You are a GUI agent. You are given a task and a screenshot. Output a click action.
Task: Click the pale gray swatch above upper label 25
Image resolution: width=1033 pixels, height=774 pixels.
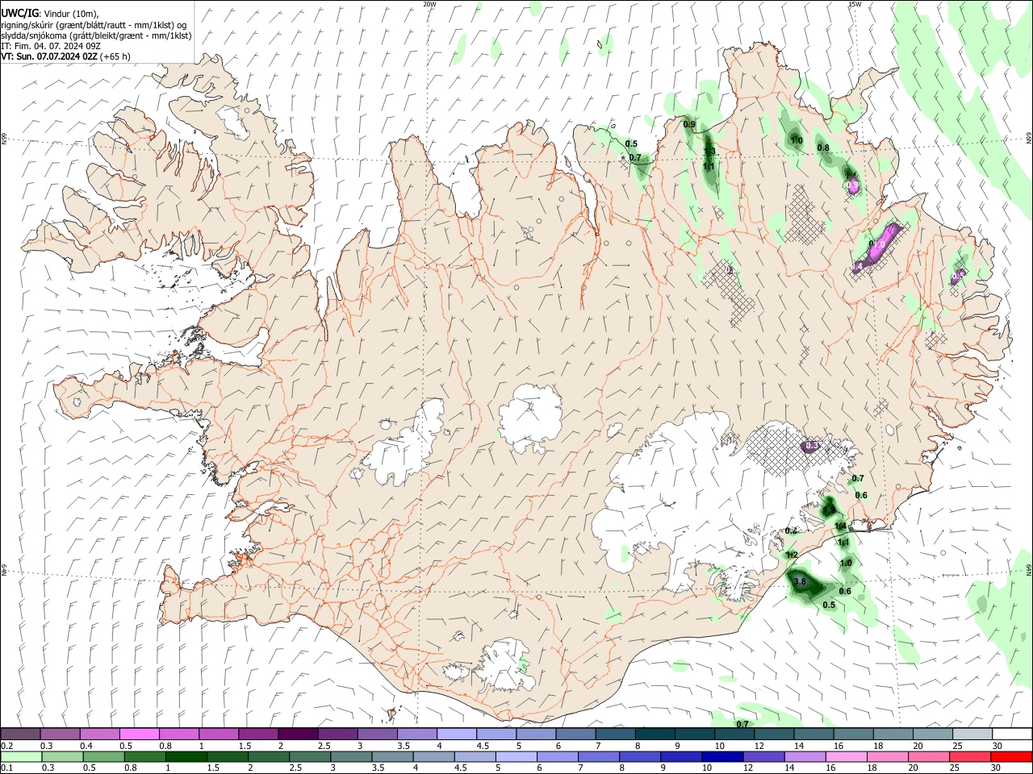point(973,734)
